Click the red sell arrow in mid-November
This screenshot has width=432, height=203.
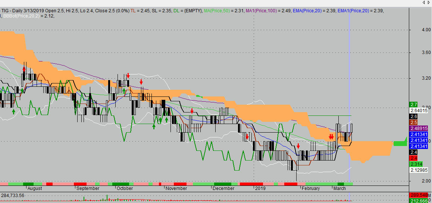pyautogui.click(x=192, y=111)
